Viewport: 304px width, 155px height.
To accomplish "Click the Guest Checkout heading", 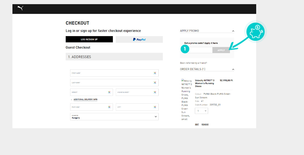I will 78,48.
